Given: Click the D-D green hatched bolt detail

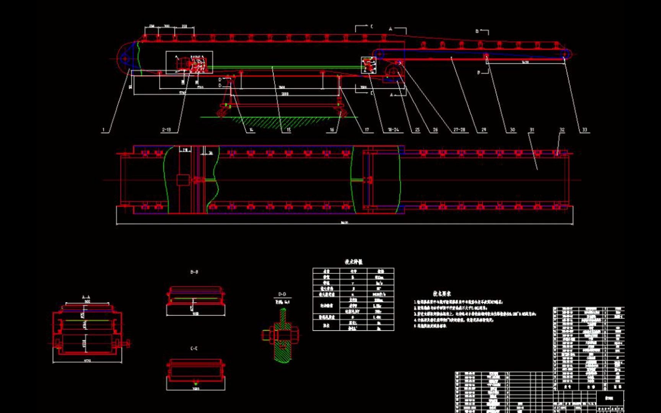Looking at the screenshot, I should tap(282, 336).
